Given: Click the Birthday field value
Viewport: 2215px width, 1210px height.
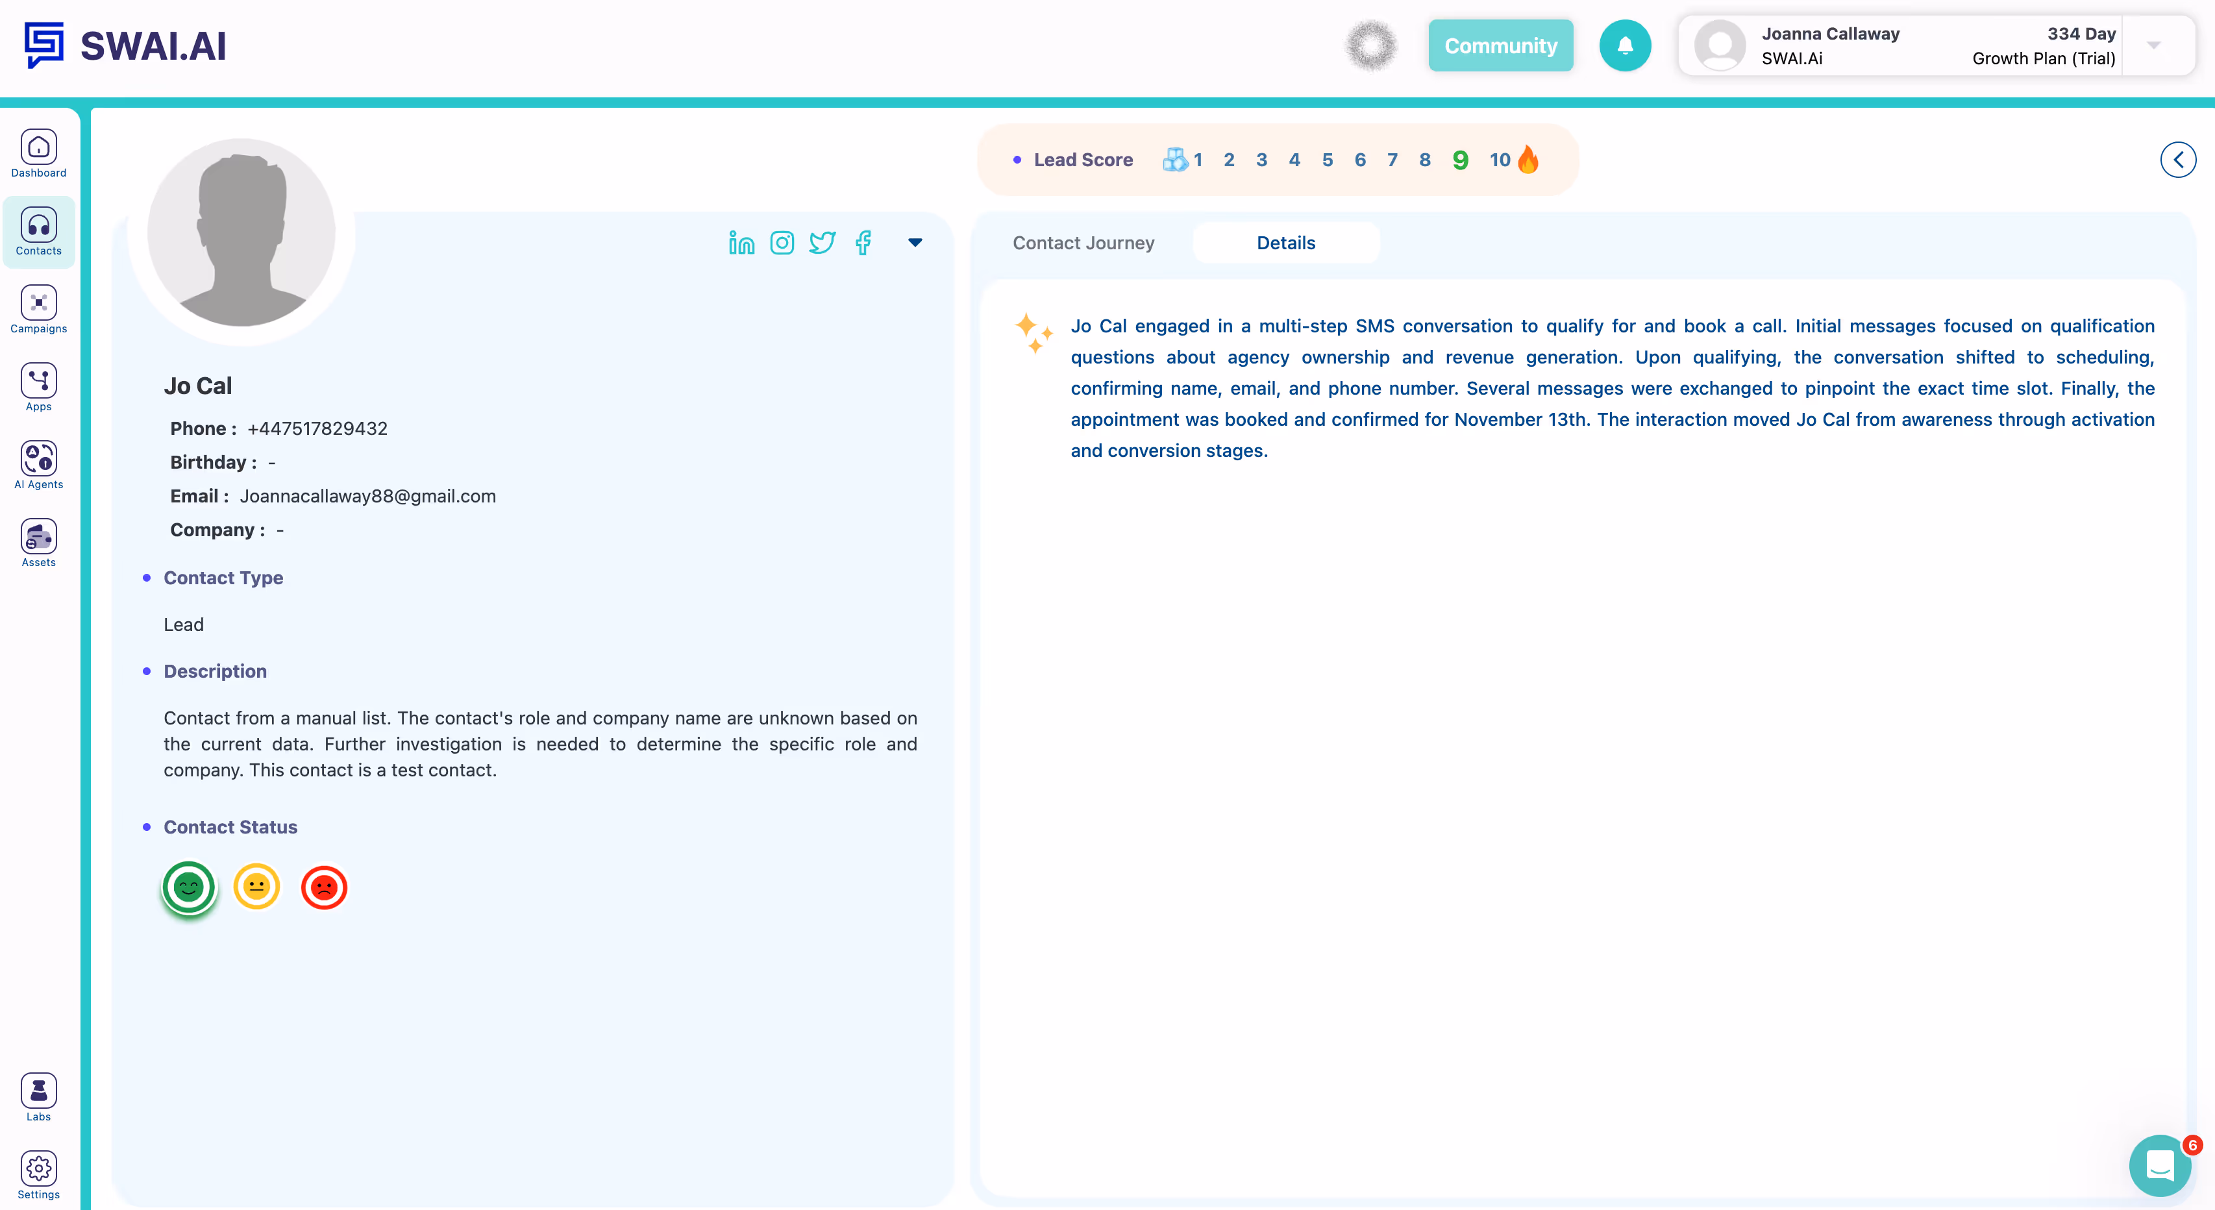Looking at the screenshot, I should click(272, 463).
